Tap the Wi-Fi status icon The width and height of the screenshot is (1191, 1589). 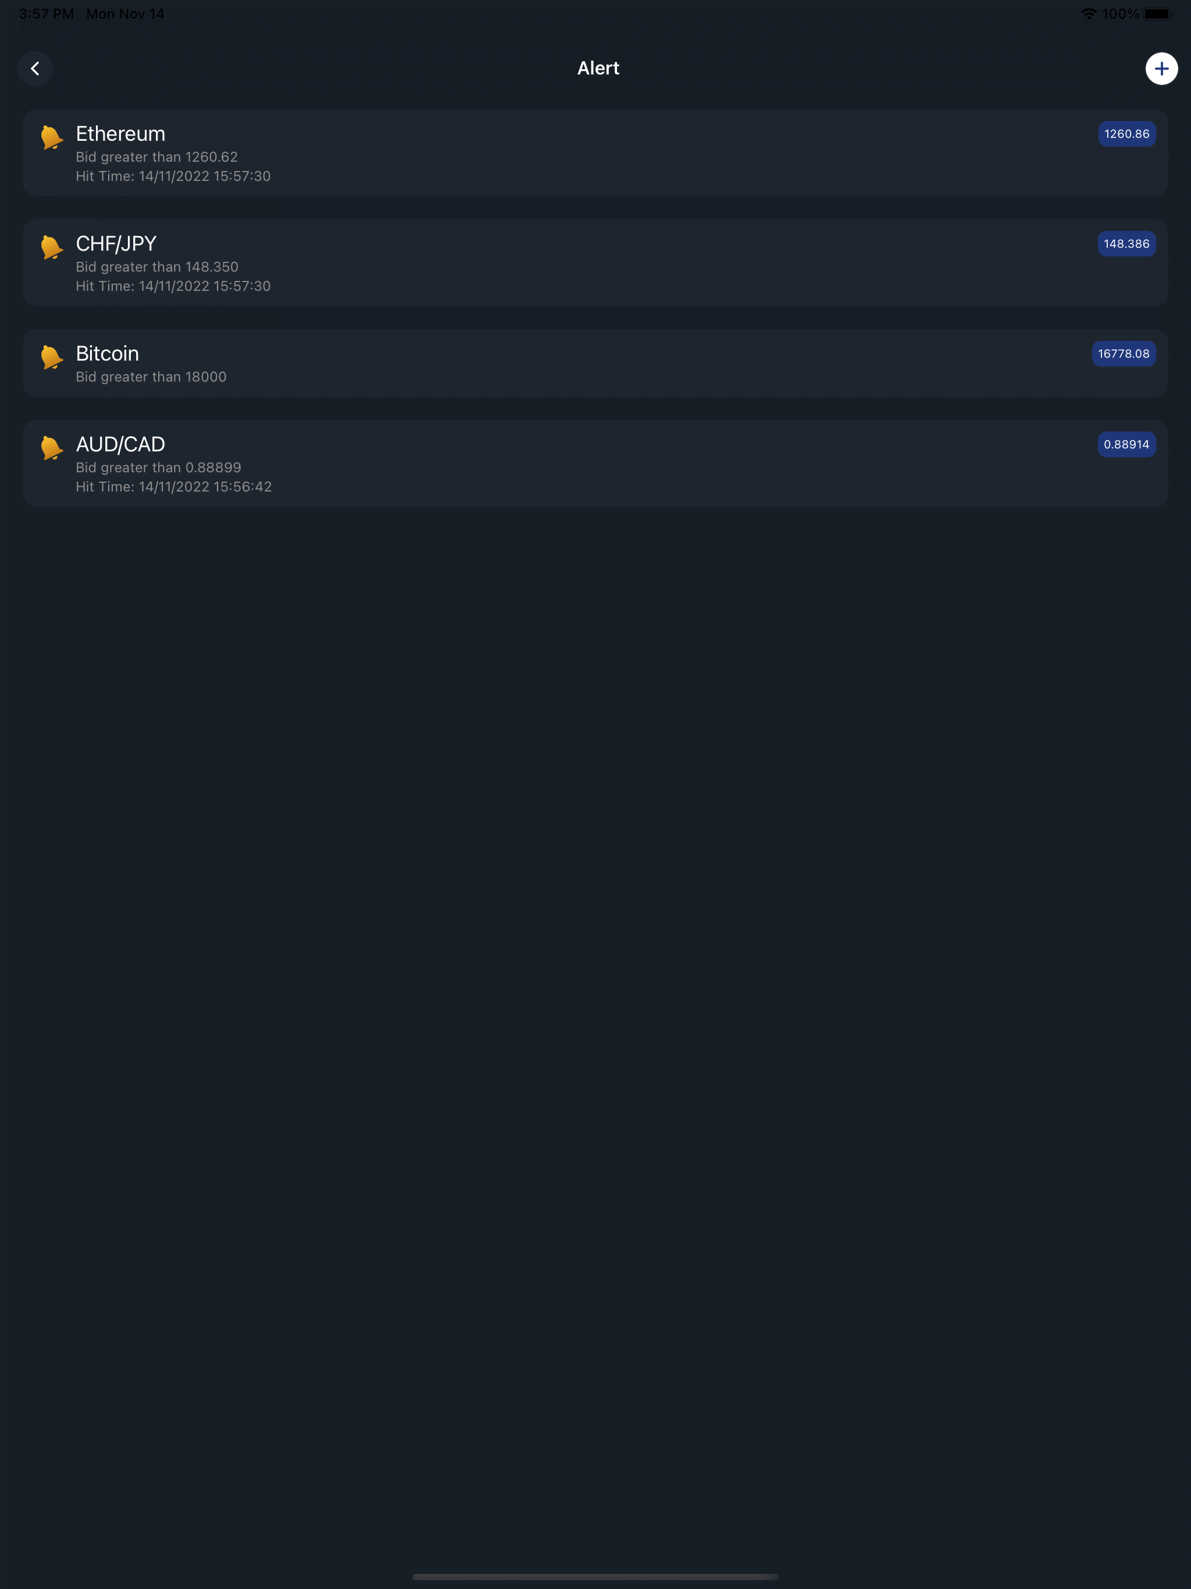click(x=1089, y=13)
